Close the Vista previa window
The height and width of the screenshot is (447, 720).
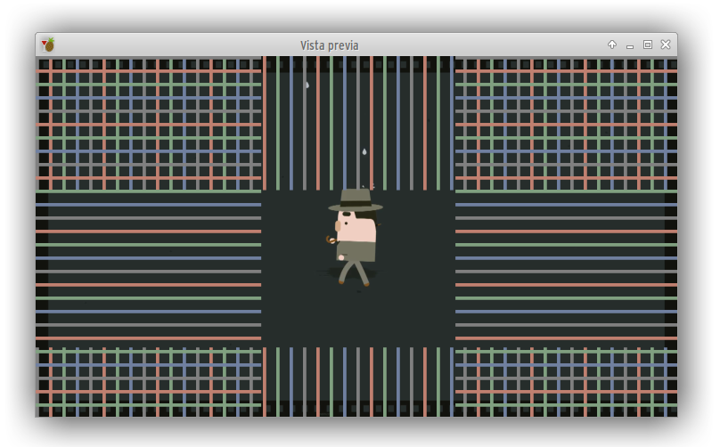point(666,45)
